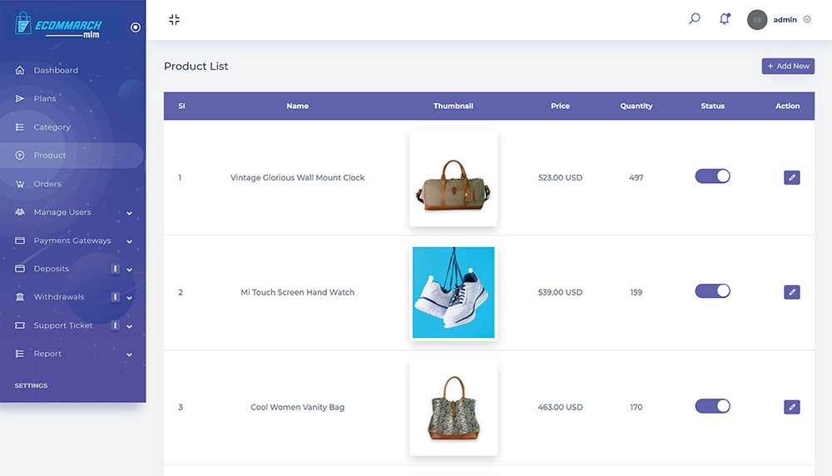Toggle status of Mi Touch Screen Hand Watch
The height and width of the screenshot is (476, 832).
[x=712, y=291]
